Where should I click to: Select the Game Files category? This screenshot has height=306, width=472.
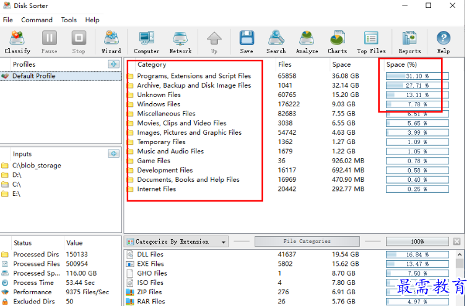(154, 161)
